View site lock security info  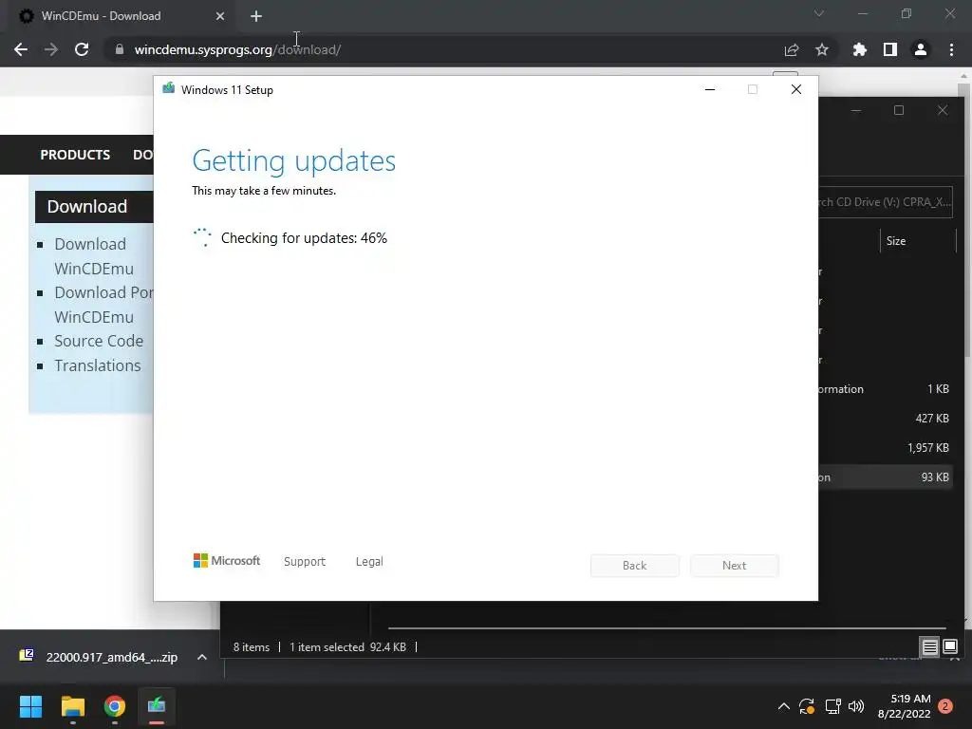(120, 49)
